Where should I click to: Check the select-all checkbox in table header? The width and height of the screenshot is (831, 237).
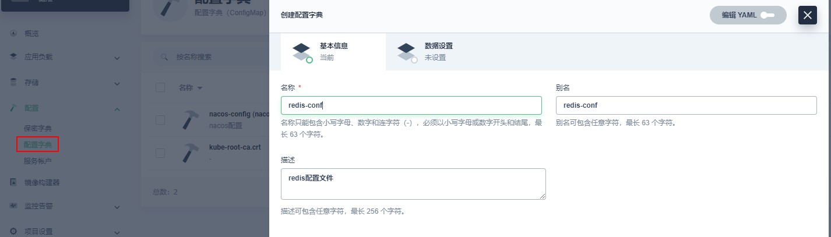click(160, 87)
